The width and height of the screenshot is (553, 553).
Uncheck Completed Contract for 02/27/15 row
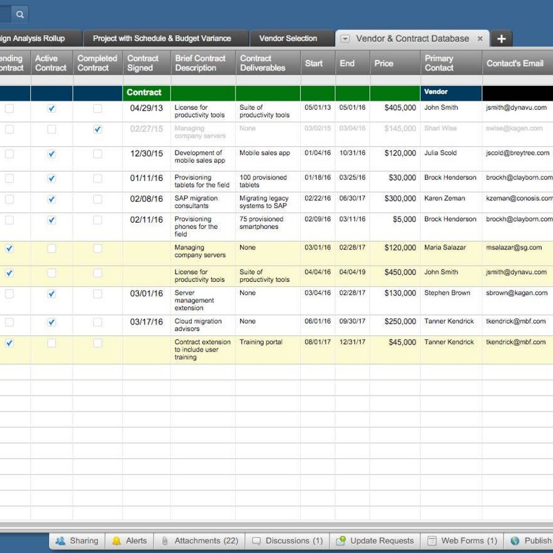tap(97, 130)
